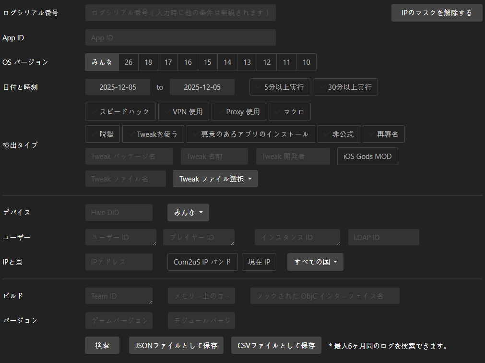Click the Com2uS IP バンド button
The height and width of the screenshot is (363, 485).
tap(202, 262)
